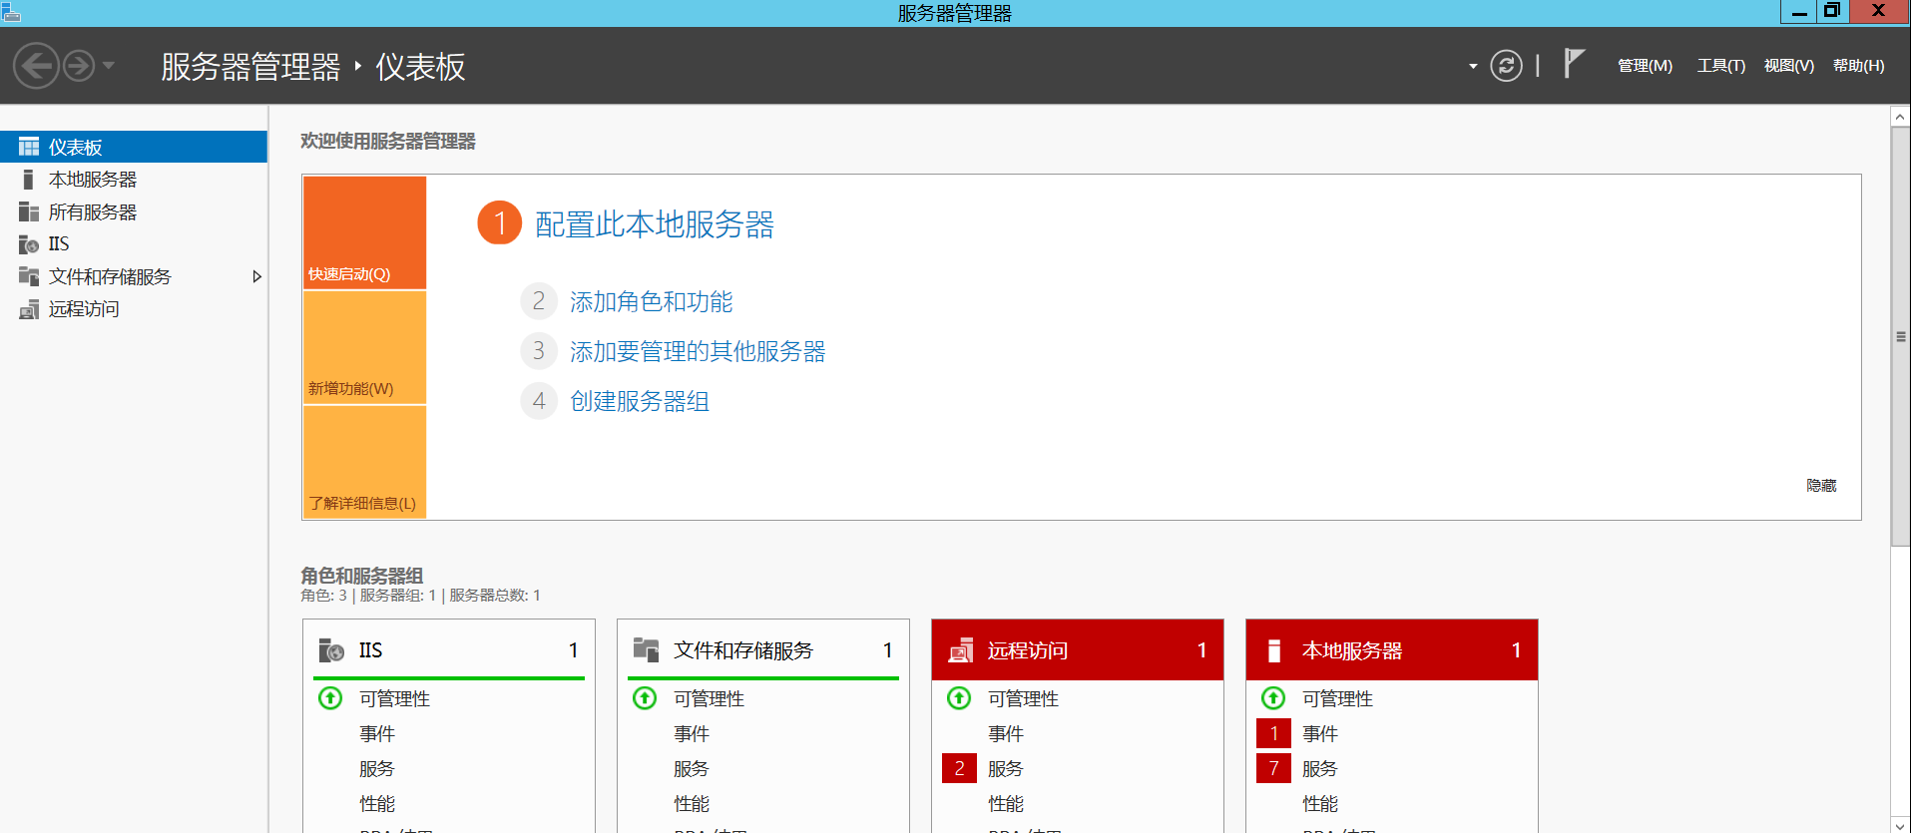Screen dimensions: 1911x833
Task: Click 可管理性 green icon in 远程访问 tile
Action: pos(959,698)
